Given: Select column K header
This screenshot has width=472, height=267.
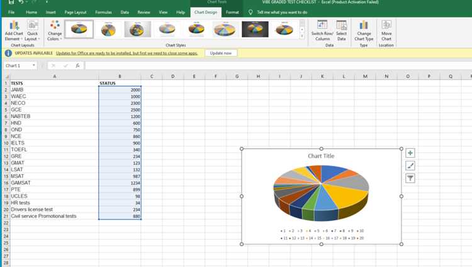Looking at the screenshot, I should point(322,77).
